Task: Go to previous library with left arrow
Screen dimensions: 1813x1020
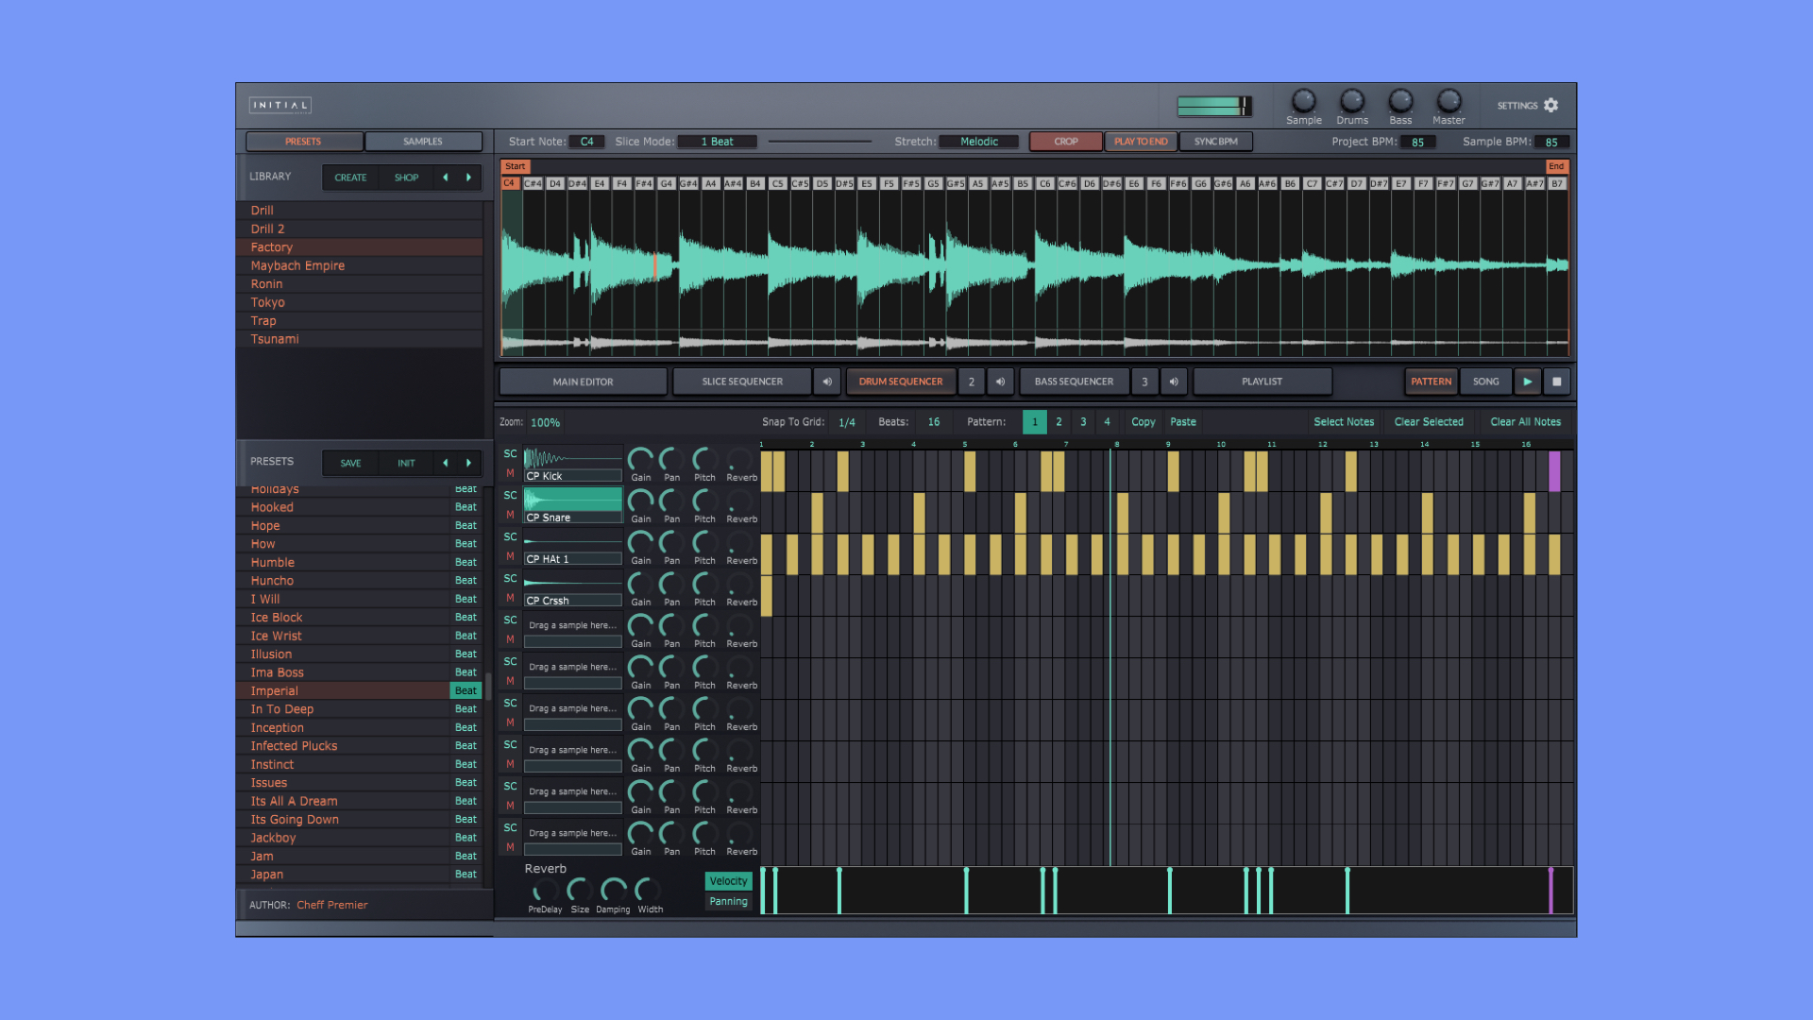Action: (x=446, y=178)
